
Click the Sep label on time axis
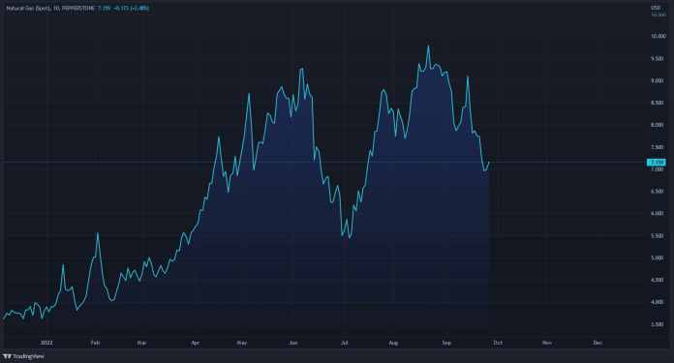(446, 343)
